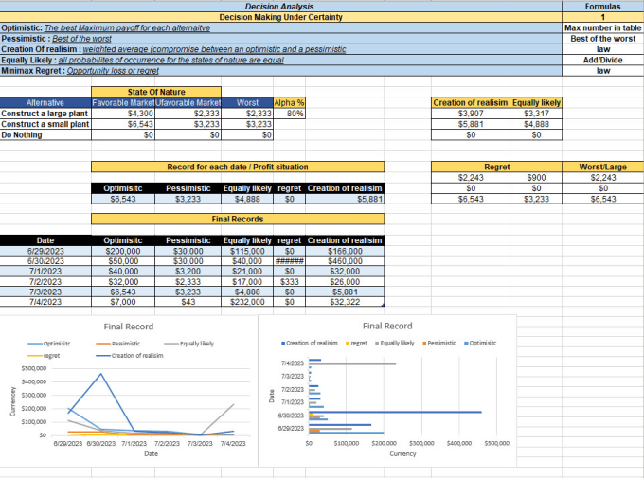Click the $43 Pessimistic cell
The width and height of the screenshot is (644, 478).
(188, 301)
